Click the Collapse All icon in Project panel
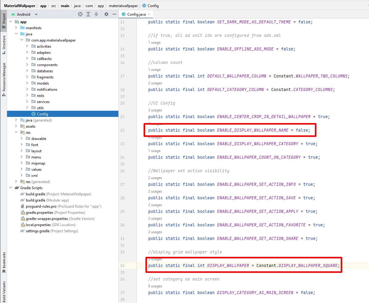The height and width of the screenshot is (303, 369). click(96, 14)
